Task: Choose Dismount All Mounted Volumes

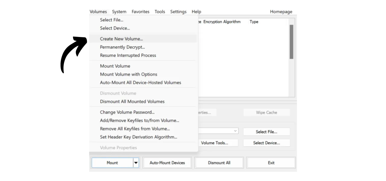Action: click(x=143, y=102)
